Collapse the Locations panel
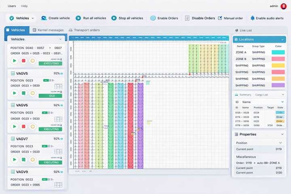Viewport: 291px width, 194px height. 282,40
